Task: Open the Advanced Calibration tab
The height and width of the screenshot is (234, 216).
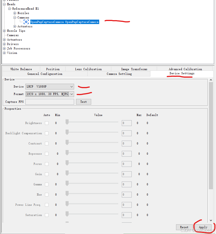Action: [x=185, y=69]
